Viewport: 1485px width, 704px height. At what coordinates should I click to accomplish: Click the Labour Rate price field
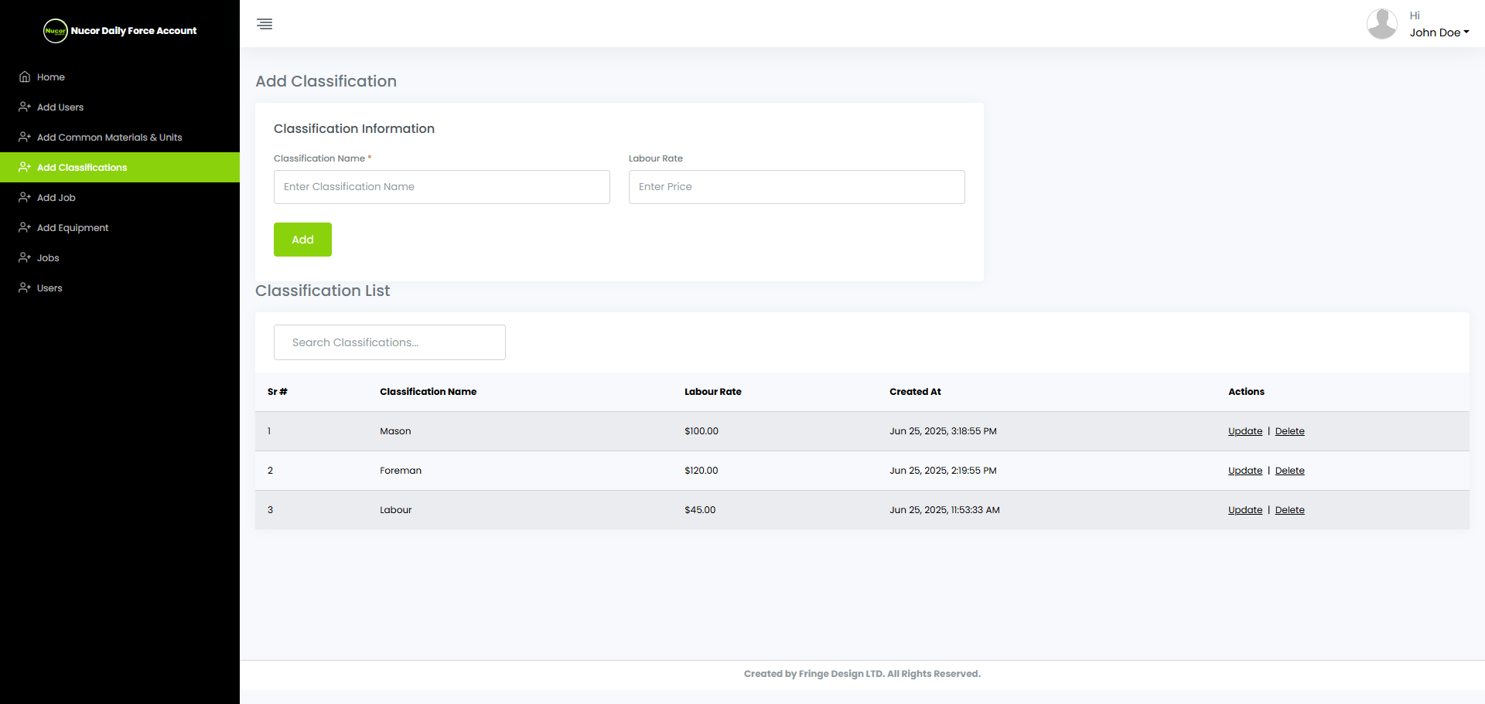(796, 187)
